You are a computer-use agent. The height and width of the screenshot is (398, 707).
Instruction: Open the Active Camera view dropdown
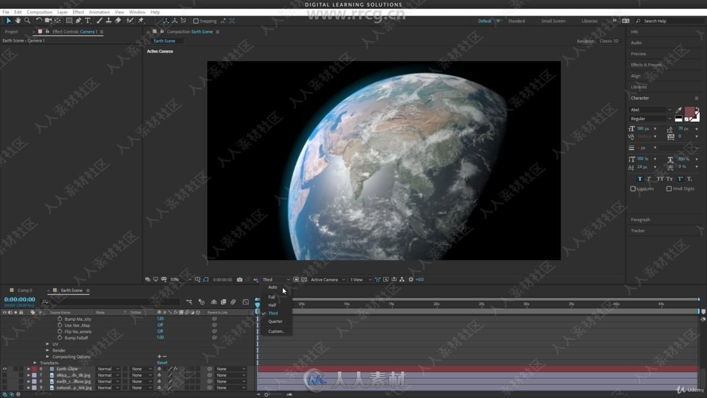point(328,280)
